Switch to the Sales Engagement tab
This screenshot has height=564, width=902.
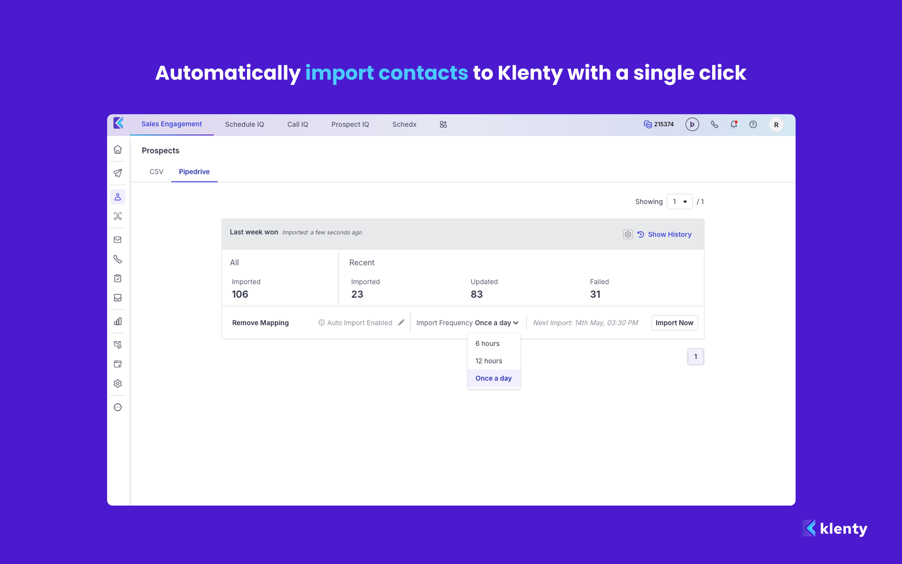pos(172,124)
